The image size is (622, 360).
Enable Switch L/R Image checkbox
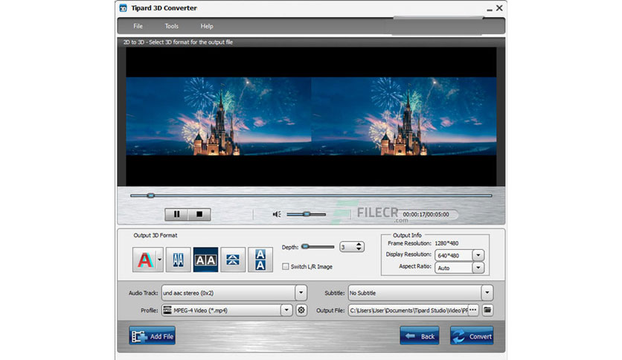click(285, 266)
